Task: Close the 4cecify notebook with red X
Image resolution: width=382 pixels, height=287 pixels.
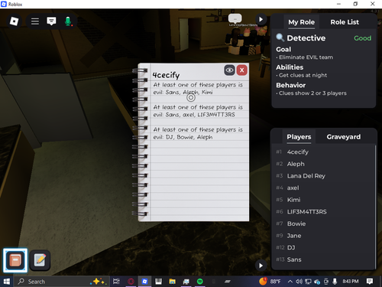Action: tap(241, 70)
